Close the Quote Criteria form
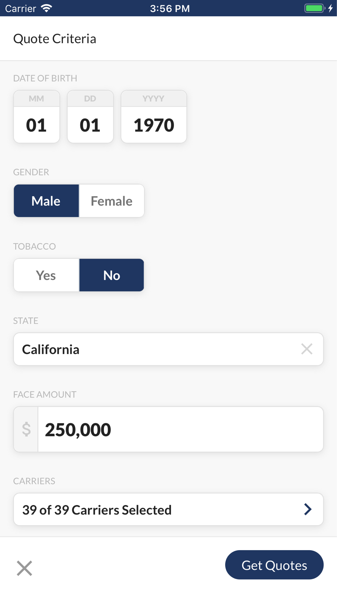Screen dimensions: 337x599 click(25, 568)
